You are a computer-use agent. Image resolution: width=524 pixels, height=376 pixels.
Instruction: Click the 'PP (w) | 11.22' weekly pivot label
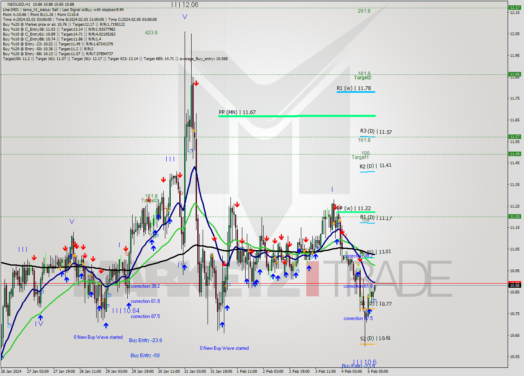tap(354, 208)
